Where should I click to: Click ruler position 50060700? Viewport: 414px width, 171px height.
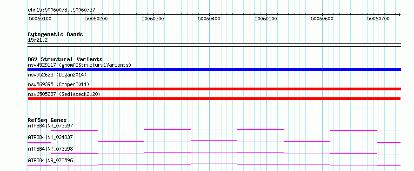(379, 19)
